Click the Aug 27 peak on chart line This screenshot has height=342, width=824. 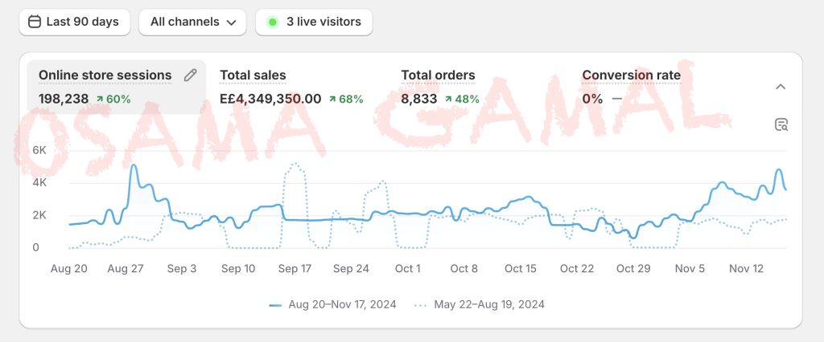coord(134,165)
